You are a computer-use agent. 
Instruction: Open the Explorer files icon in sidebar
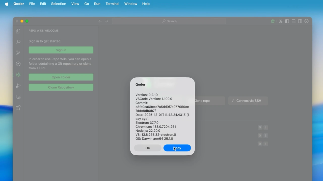18,31
